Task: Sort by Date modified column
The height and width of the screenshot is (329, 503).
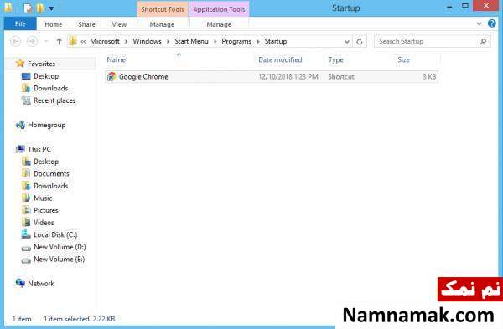Action: [x=280, y=59]
